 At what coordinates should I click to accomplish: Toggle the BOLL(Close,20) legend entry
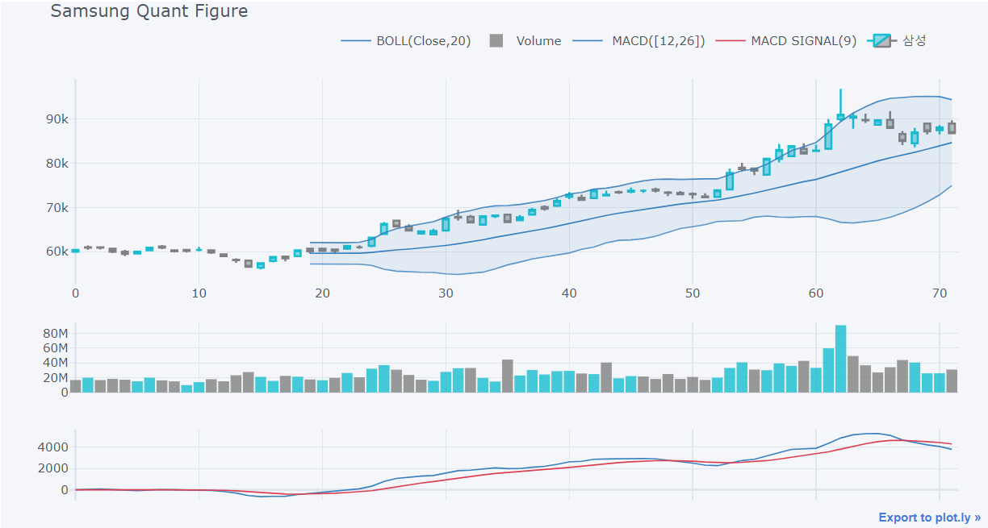click(406, 40)
